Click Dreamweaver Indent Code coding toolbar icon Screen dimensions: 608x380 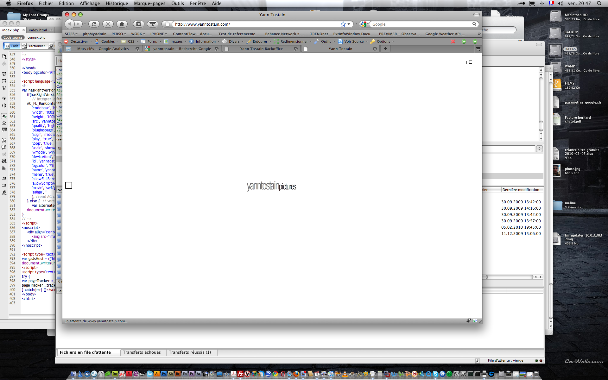4,178
